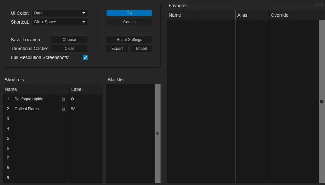
Task: Import settings from file
Action: point(141,49)
